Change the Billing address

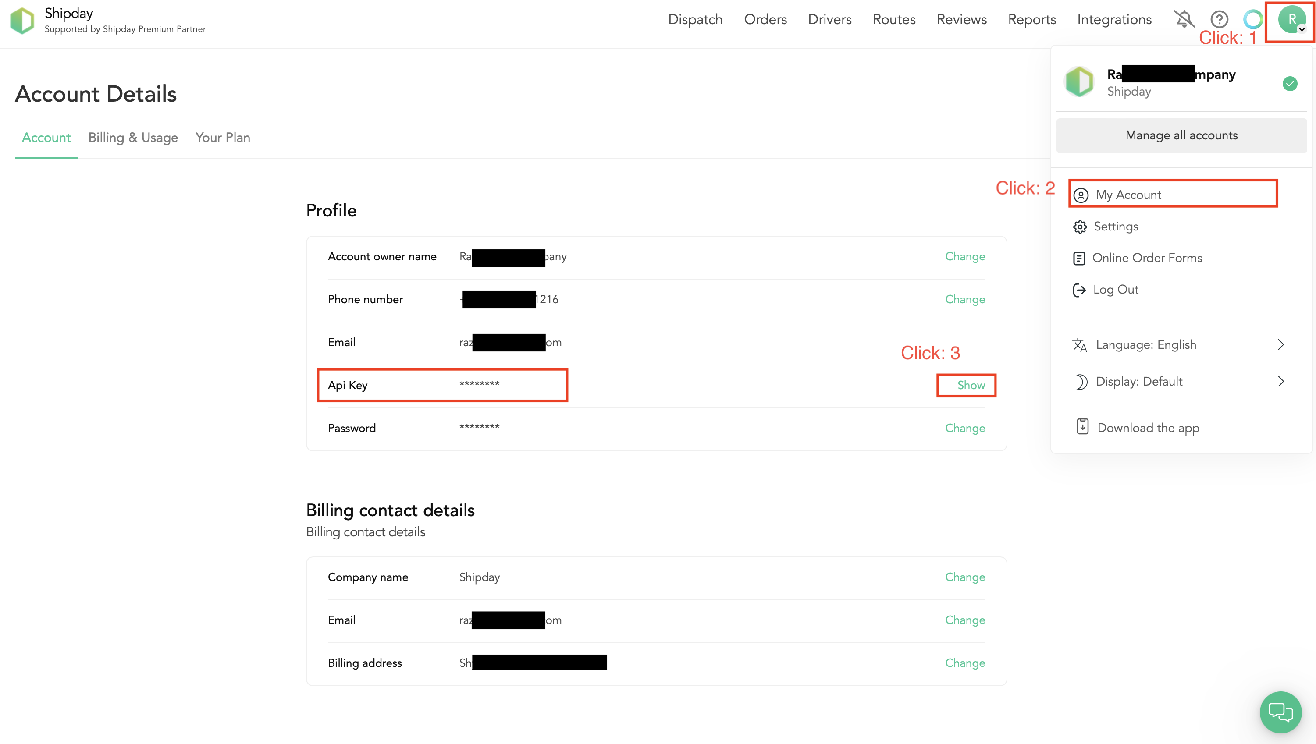click(964, 663)
